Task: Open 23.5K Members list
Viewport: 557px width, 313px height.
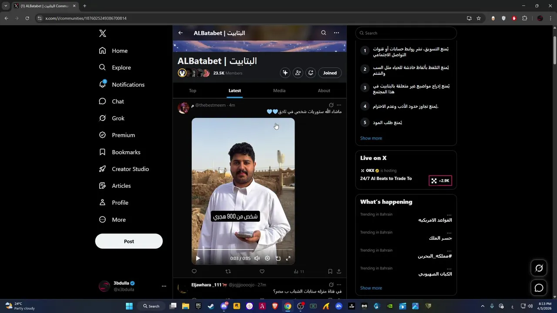Action: [228, 73]
